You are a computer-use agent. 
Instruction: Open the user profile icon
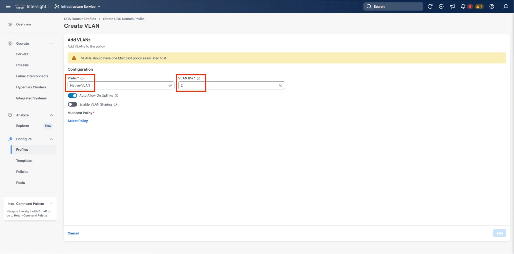[506, 6]
